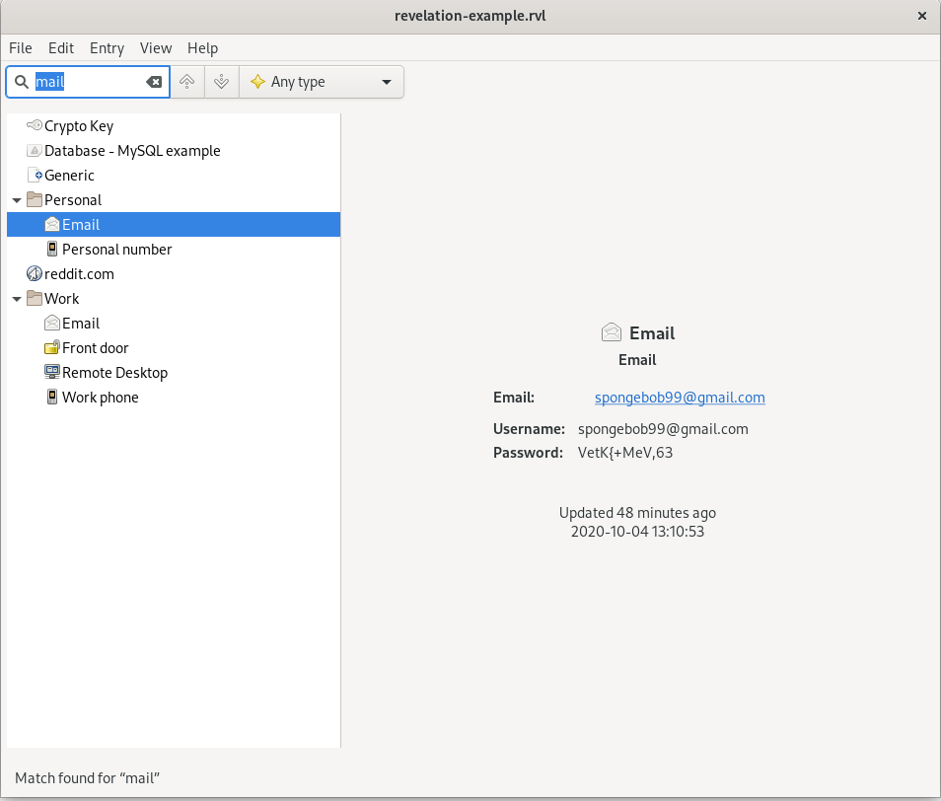The height and width of the screenshot is (801, 941).
Task: Select the Front door entry
Action: point(95,348)
